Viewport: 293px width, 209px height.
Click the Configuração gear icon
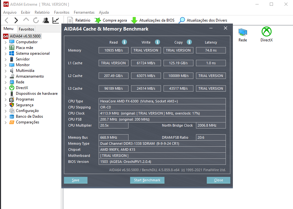tap(12, 111)
